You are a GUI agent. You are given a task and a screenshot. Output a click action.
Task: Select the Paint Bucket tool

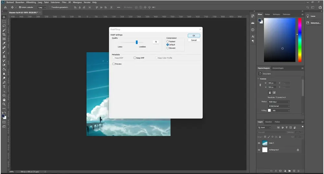(x=4, y=69)
